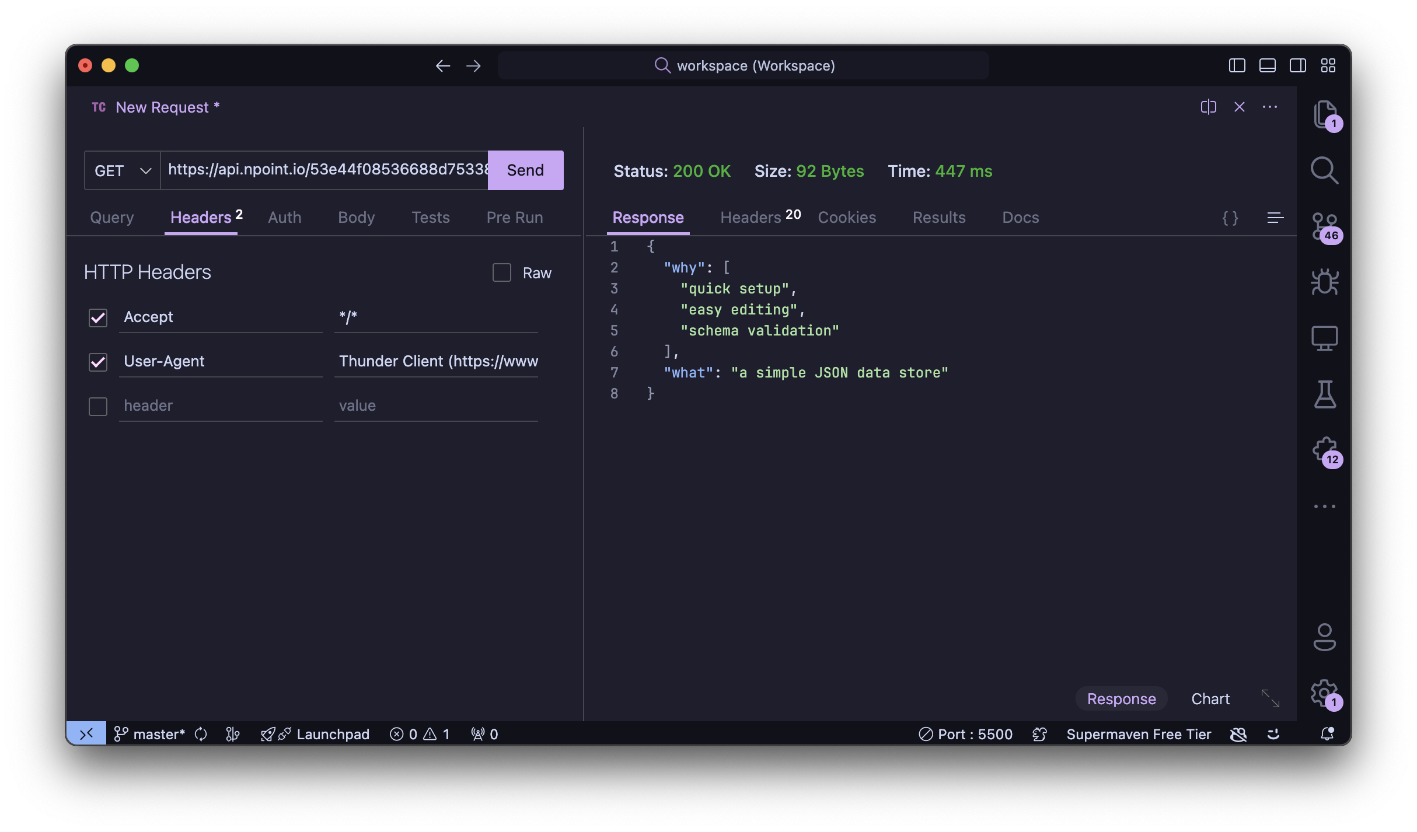The height and width of the screenshot is (832, 1417).
Task: Enable the Raw headers checkbox
Action: (x=501, y=273)
